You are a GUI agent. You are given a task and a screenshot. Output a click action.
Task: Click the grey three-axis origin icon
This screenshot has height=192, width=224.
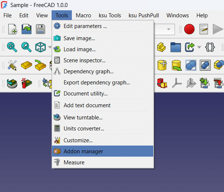[176, 83]
